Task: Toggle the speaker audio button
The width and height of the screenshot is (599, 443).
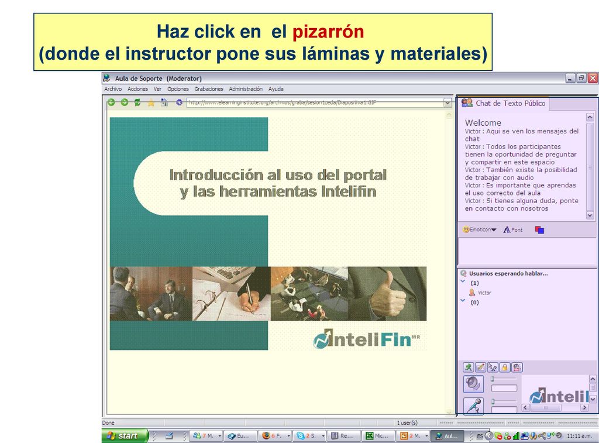Action: pyautogui.click(x=473, y=384)
